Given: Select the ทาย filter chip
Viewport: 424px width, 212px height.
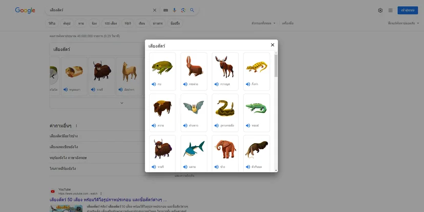Looking at the screenshot, I should click(x=81, y=23).
